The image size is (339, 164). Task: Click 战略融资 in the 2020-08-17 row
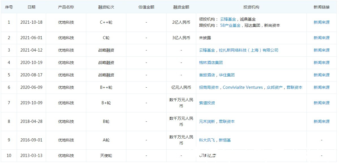click(106, 75)
